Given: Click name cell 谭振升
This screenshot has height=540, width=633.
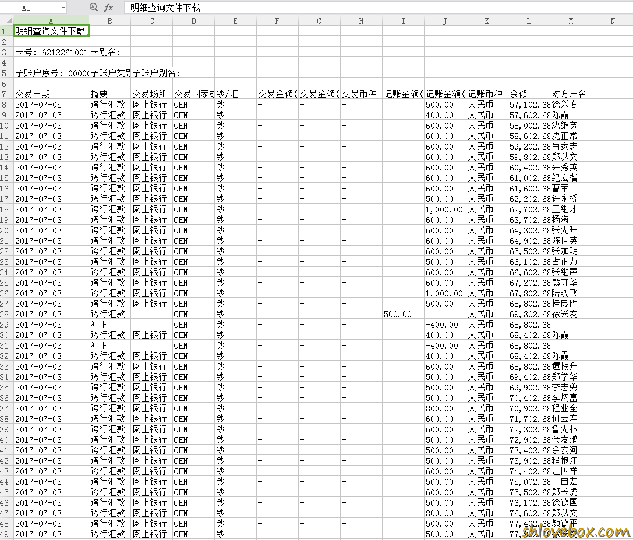Looking at the screenshot, I should [571, 367].
